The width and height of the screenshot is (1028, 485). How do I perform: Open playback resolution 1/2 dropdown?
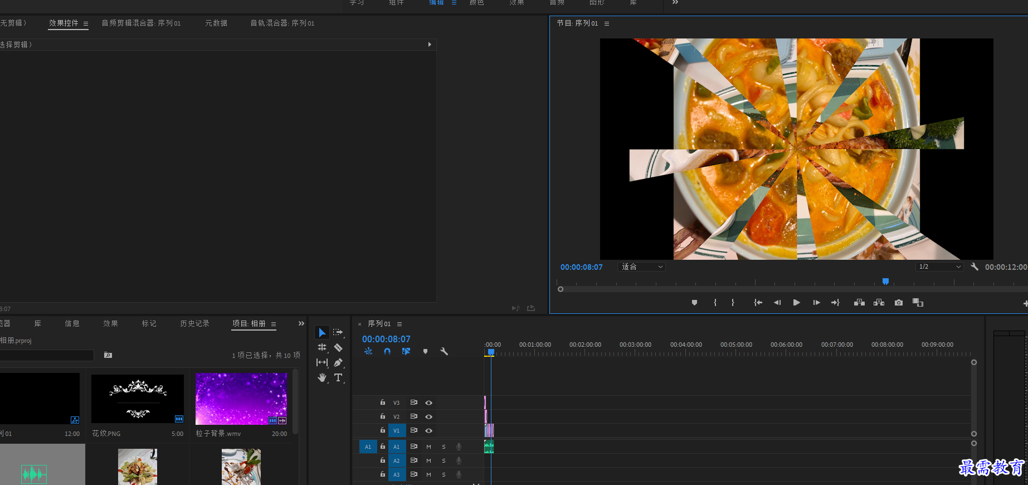[x=939, y=266]
